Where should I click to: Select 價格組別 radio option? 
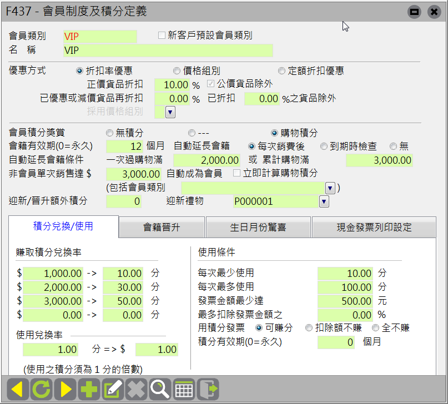pos(177,71)
